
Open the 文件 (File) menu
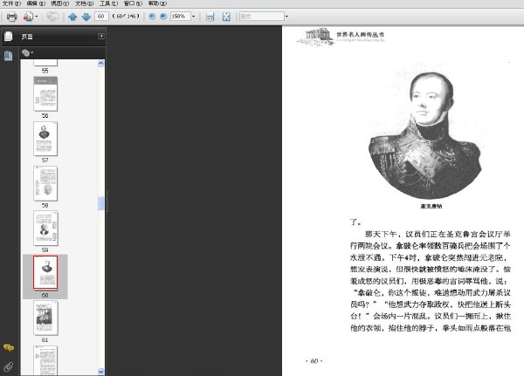11,3
